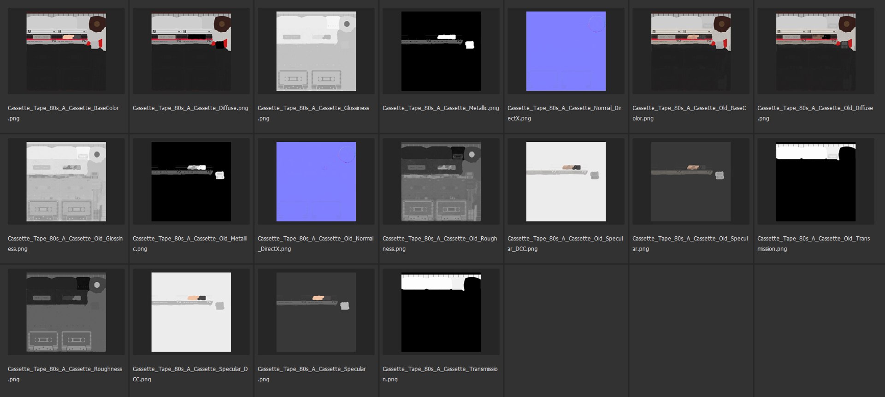The width and height of the screenshot is (885, 397).
Task: Select the Cassette_Tape_80s_A_Cassette_Normal_DirectX.png filename
Action: (x=565, y=113)
